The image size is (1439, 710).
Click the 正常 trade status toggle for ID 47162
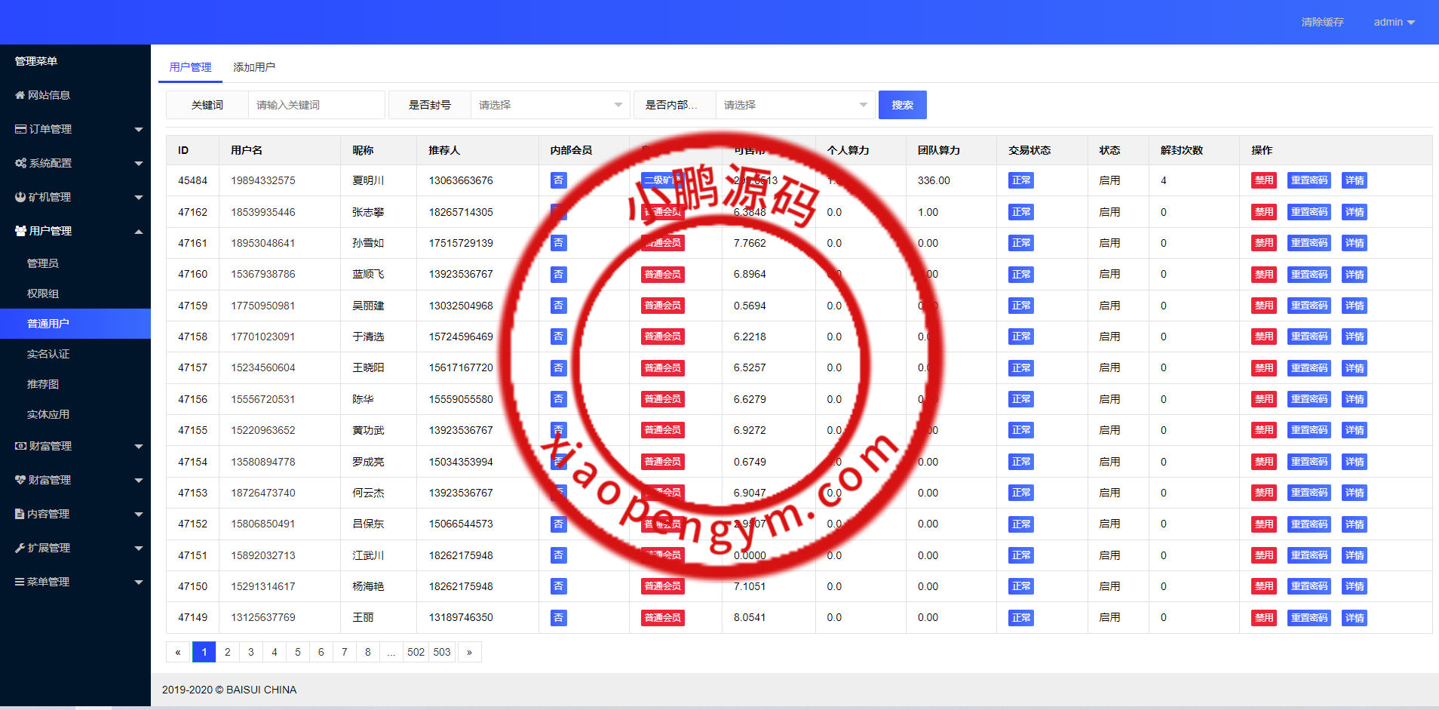coord(1020,212)
